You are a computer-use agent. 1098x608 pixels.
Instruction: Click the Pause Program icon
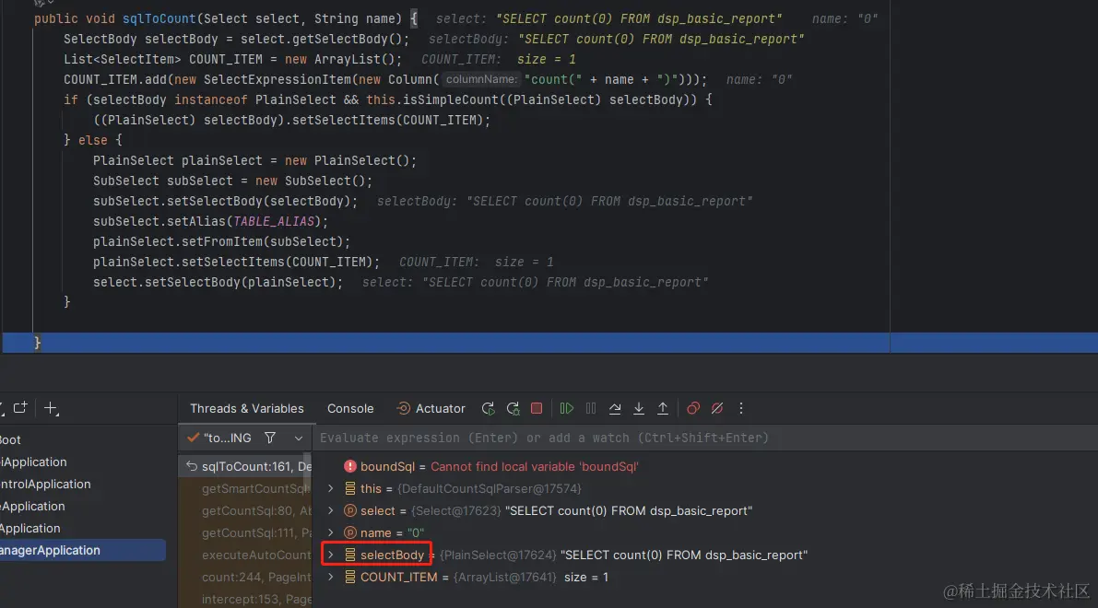pyautogui.click(x=591, y=409)
